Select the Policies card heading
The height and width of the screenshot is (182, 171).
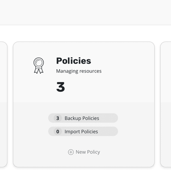click(74, 61)
